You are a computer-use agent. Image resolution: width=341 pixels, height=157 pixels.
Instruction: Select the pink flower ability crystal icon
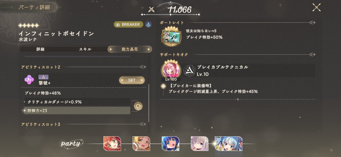click(29, 80)
